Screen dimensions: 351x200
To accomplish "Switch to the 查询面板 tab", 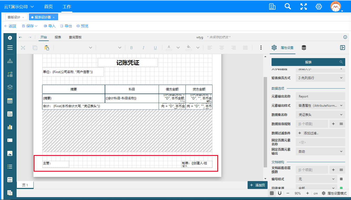I will point(75,37).
